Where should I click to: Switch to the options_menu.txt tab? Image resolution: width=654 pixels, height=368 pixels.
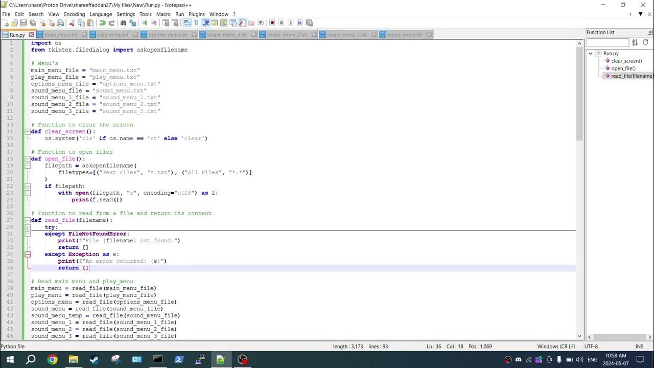(x=168, y=35)
